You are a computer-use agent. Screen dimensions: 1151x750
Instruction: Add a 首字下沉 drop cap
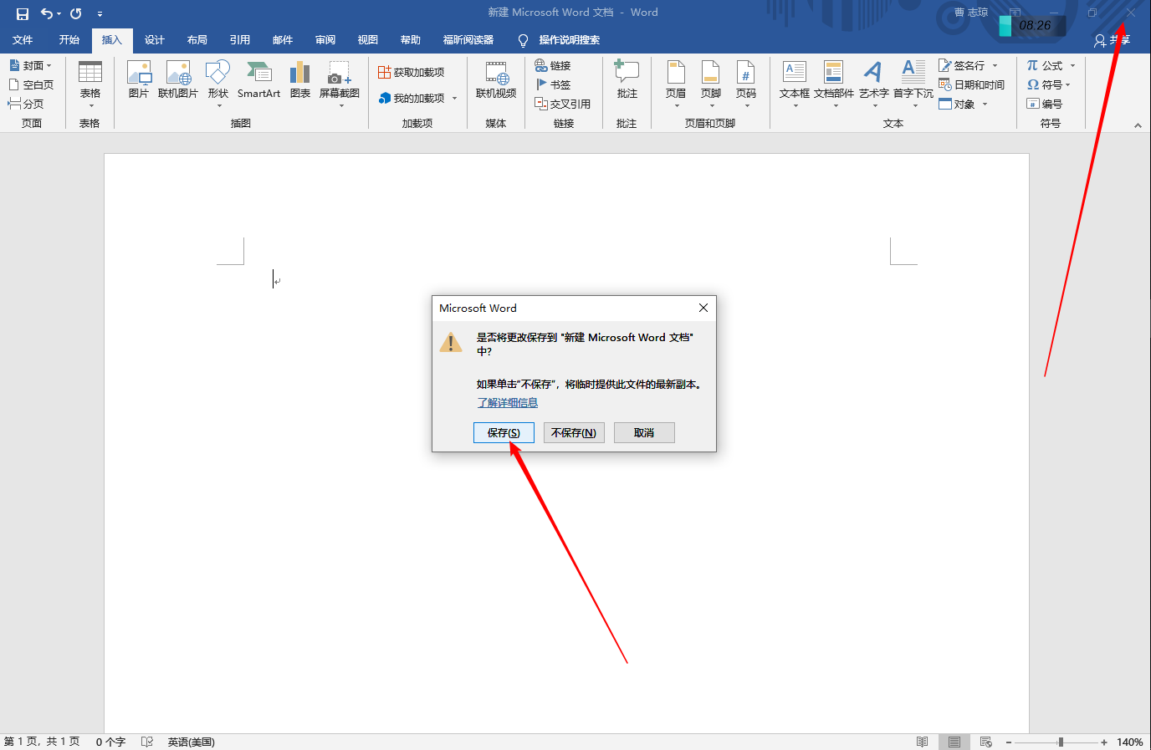pos(913,84)
